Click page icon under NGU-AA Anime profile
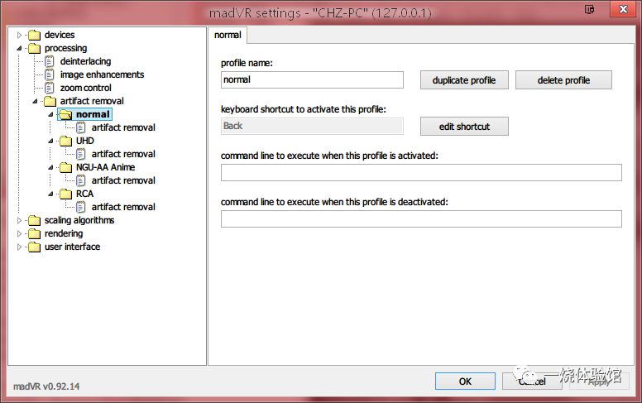642x403 pixels. pos(80,180)
